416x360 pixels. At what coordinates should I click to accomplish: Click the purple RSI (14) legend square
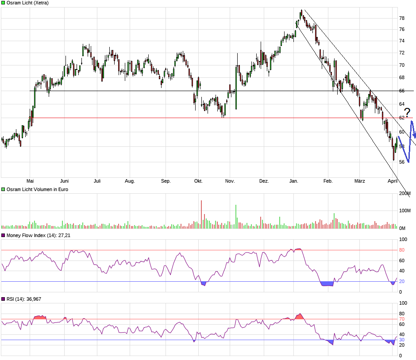(3, 299)
